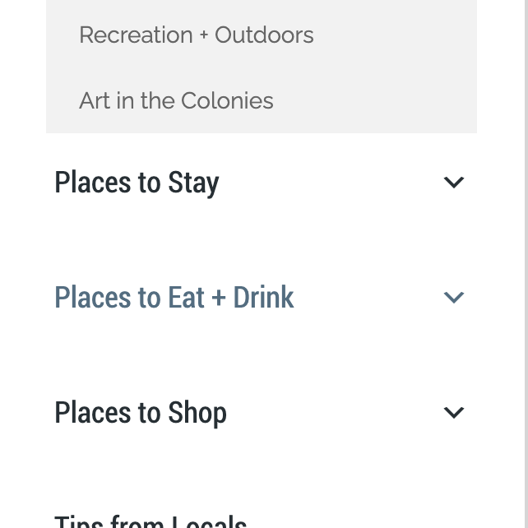
Task: Open the Art in the Colonies link
Action: [x=176, y=101]
